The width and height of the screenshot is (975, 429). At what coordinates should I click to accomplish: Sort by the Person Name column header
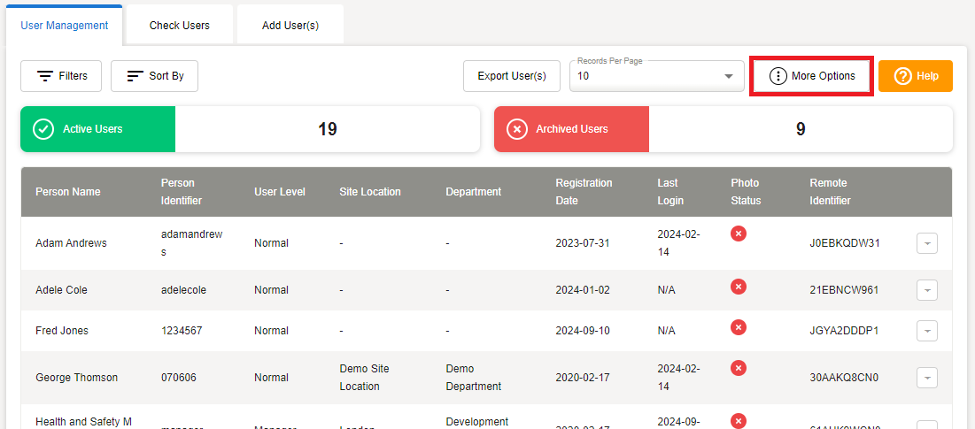click(68, 192)
